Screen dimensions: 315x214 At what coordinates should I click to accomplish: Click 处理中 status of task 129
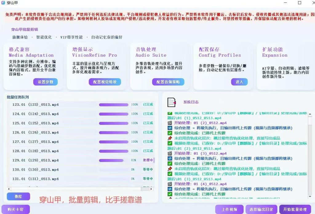(148, 160)
